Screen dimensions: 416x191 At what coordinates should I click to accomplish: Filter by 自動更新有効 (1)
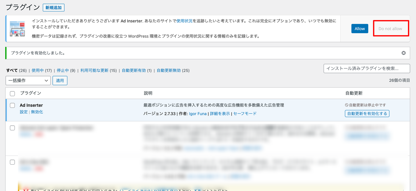(137, 70)
